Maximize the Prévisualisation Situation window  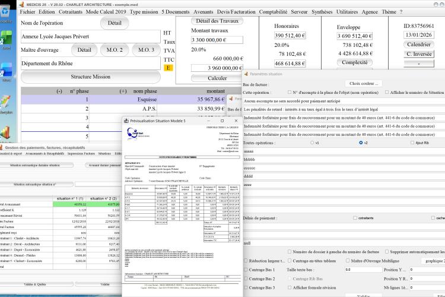coord(223,121)
